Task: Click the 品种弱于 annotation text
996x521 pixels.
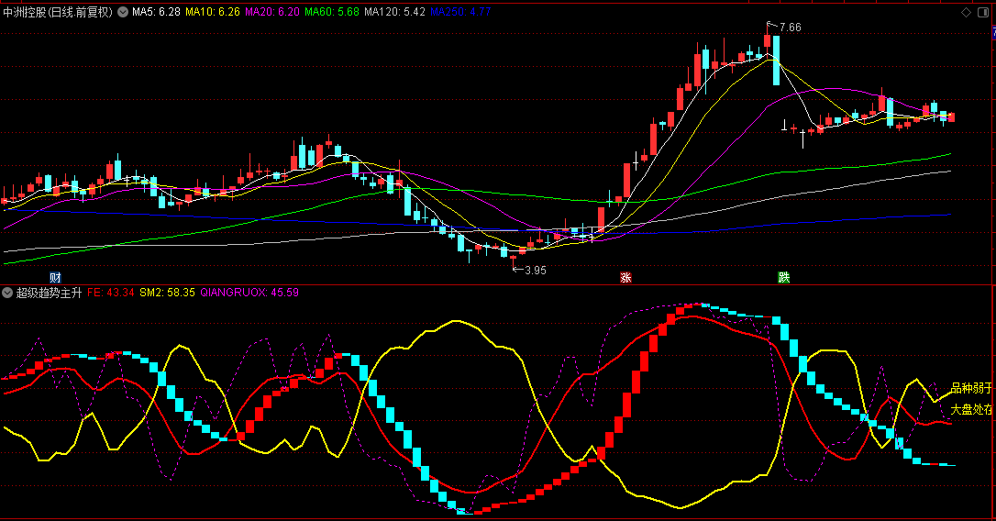Action: pyautogui.click(x=971, y=388)
